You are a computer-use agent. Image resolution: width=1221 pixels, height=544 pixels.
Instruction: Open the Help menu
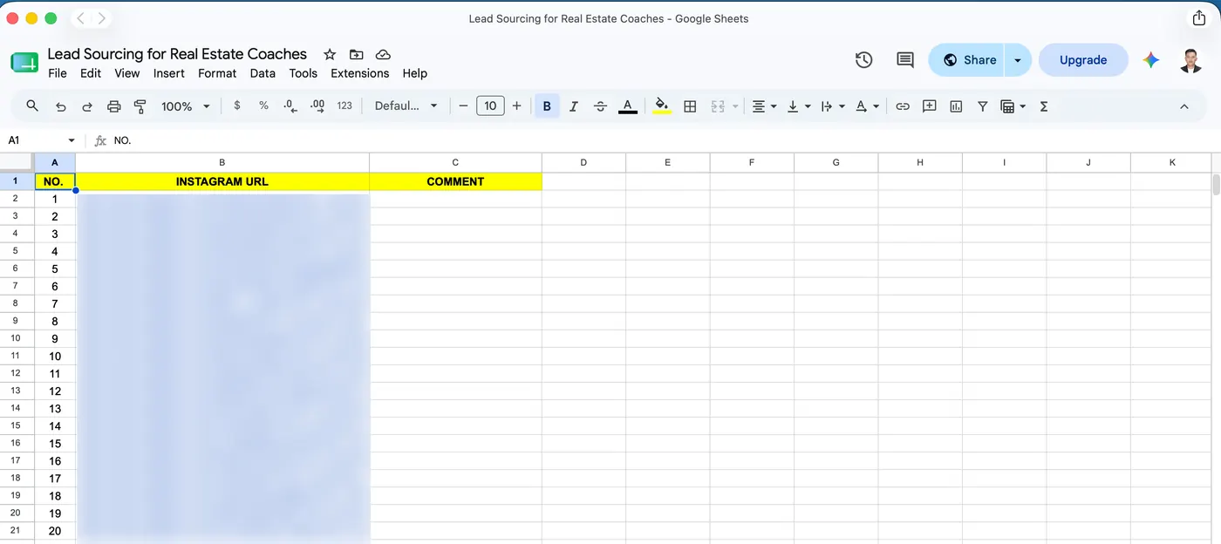pos(415,73)
